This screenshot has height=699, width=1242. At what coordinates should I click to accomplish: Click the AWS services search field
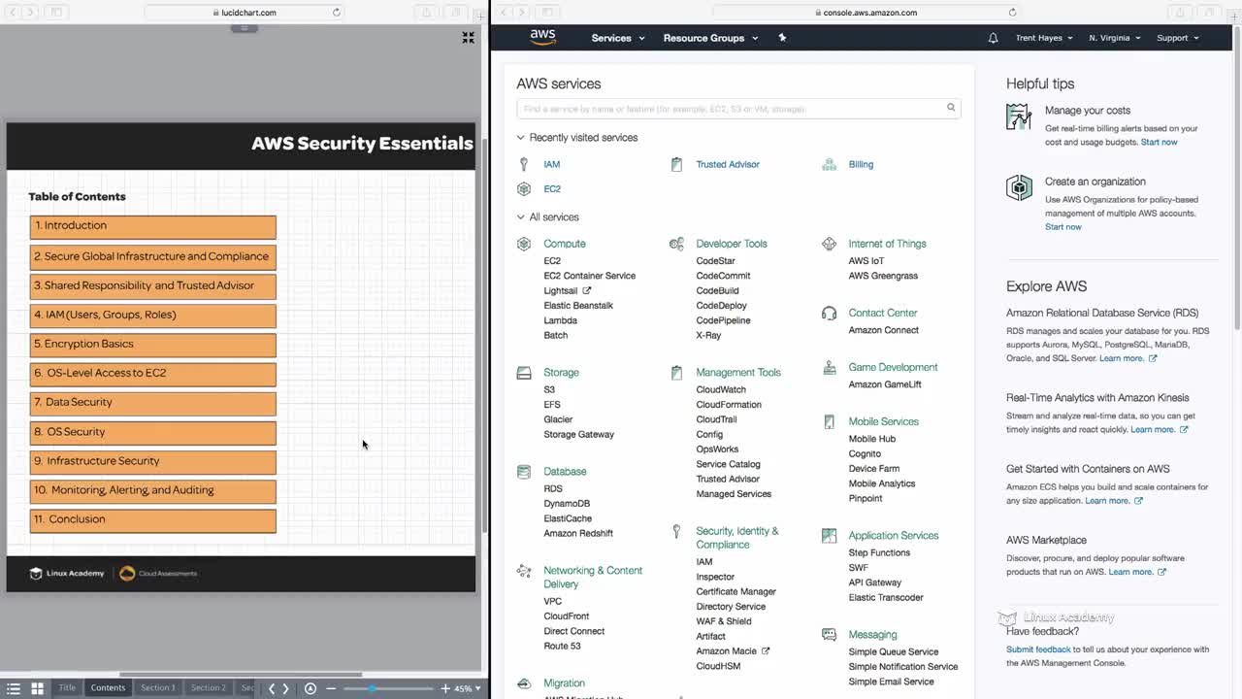click(738, 108)
